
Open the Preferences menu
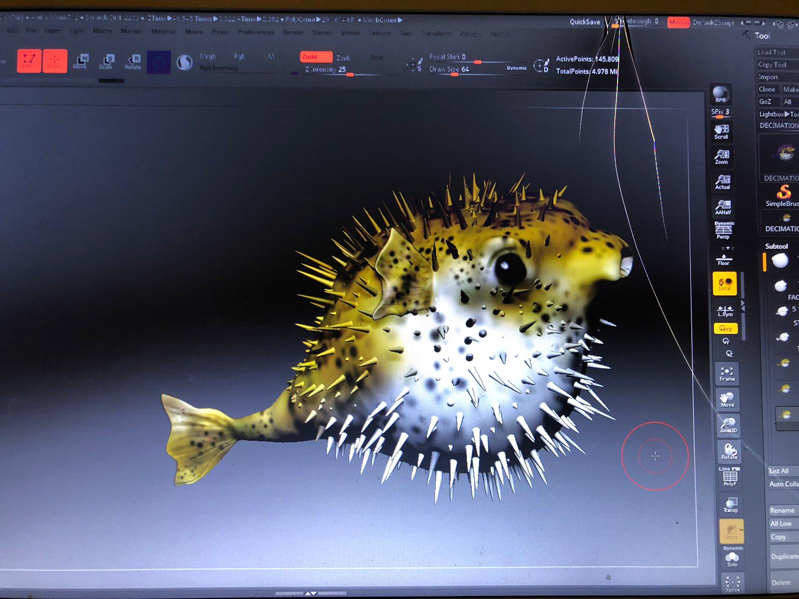coord(256,32)
